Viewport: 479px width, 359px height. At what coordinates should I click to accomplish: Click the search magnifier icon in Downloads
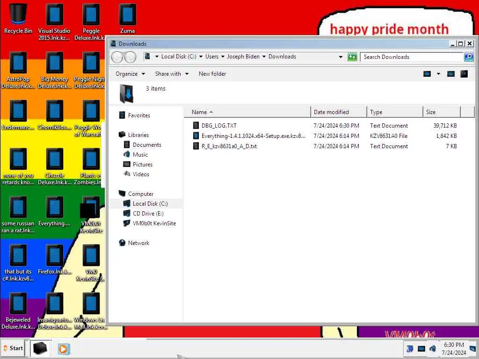click(469, 57)
